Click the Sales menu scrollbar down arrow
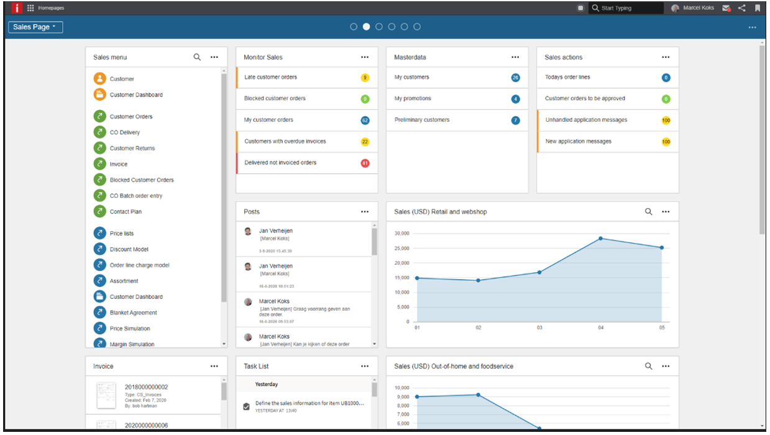This screenshot has height=435, width=770. pos(224,344)
